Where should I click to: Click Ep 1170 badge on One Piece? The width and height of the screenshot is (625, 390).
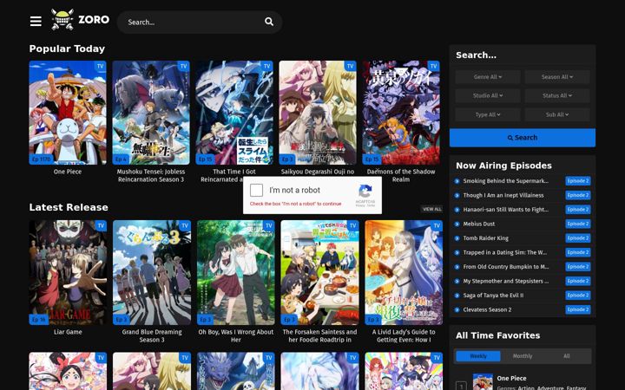pos(41,159)
